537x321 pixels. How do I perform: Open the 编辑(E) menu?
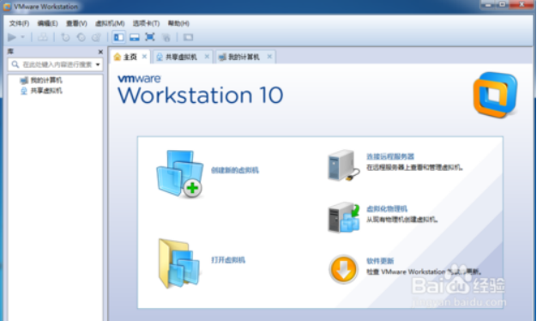[x=47, y=23]
